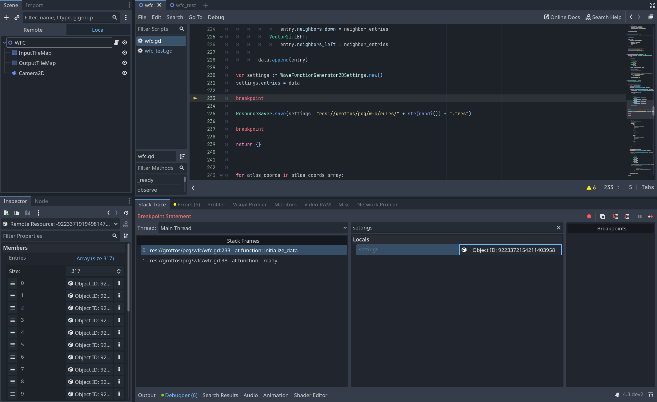Collapse the WFC node tree
Viewport: 657px width, 402px height.
point(4,42)
